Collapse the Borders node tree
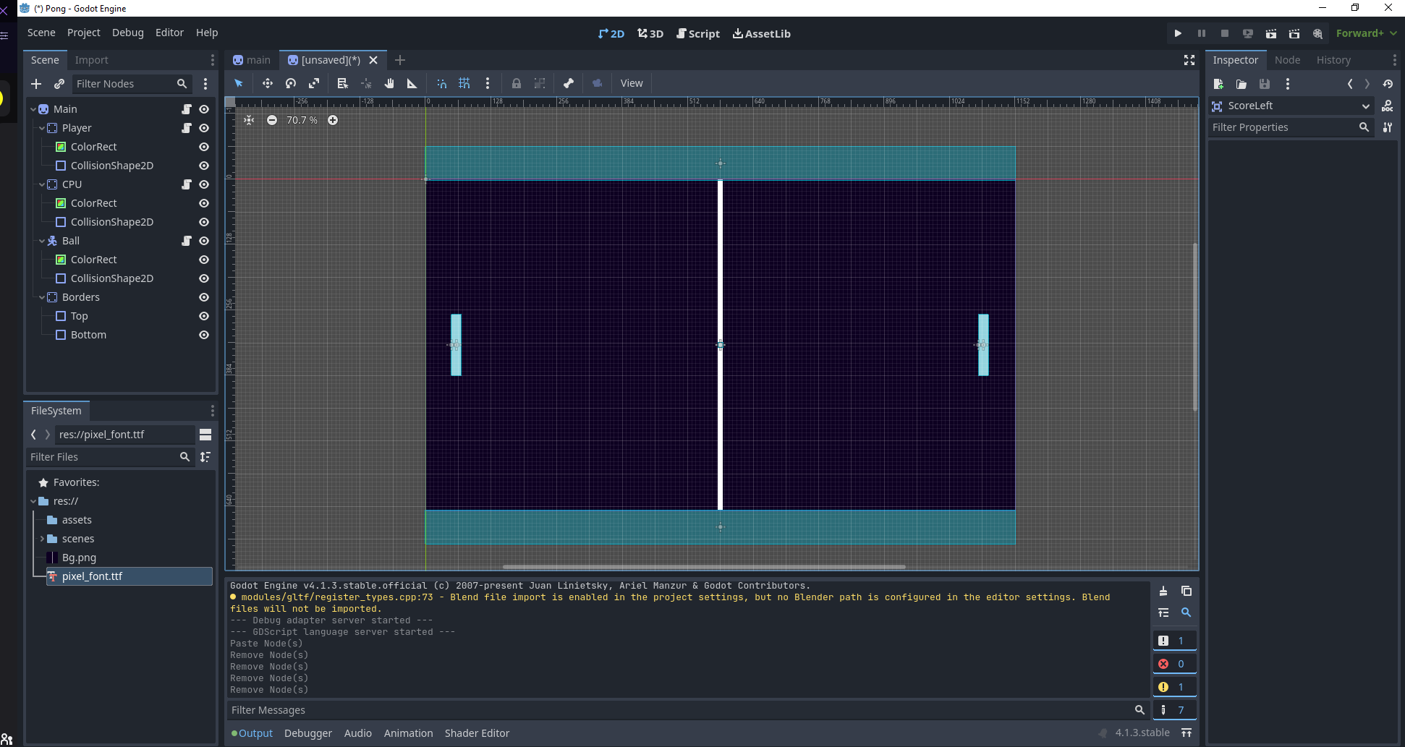This screenshot has height=747, width=1405. pos(42,297)
